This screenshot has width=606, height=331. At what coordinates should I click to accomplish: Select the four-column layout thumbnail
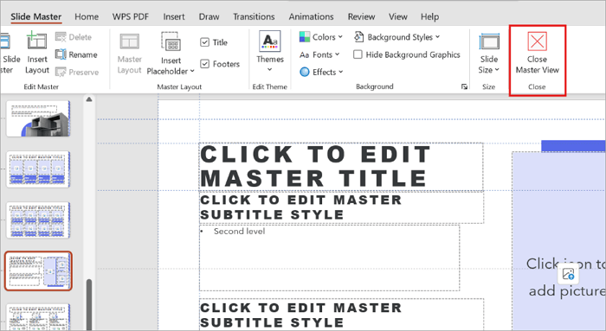[38, 169]
